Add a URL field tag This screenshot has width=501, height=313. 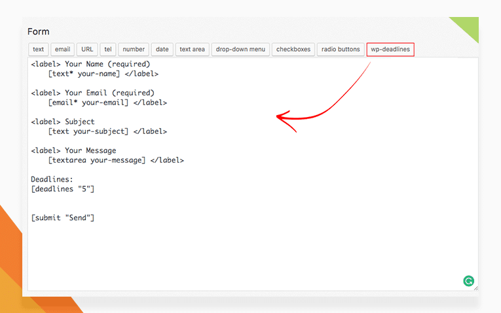(x=87, y=50)
